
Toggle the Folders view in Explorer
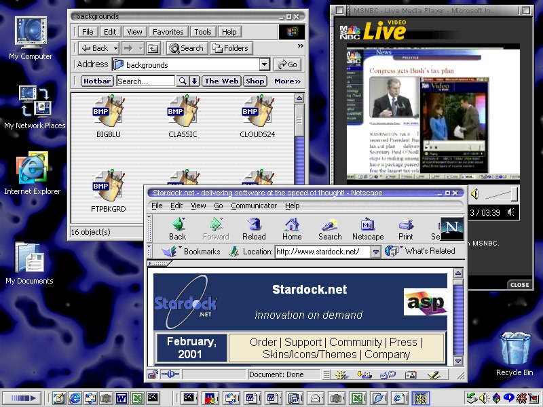click(x=231, y=47)
